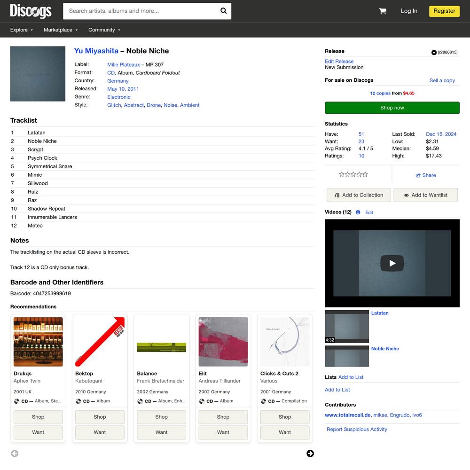Open the Abstract style link

coord(133,105)
